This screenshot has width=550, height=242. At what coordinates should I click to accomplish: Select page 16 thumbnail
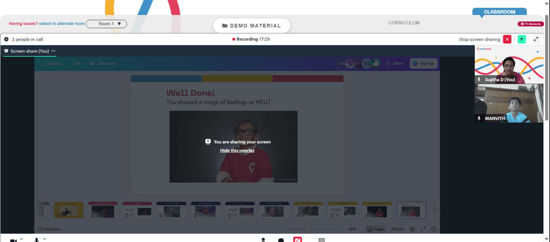click(x=103, y=210)
